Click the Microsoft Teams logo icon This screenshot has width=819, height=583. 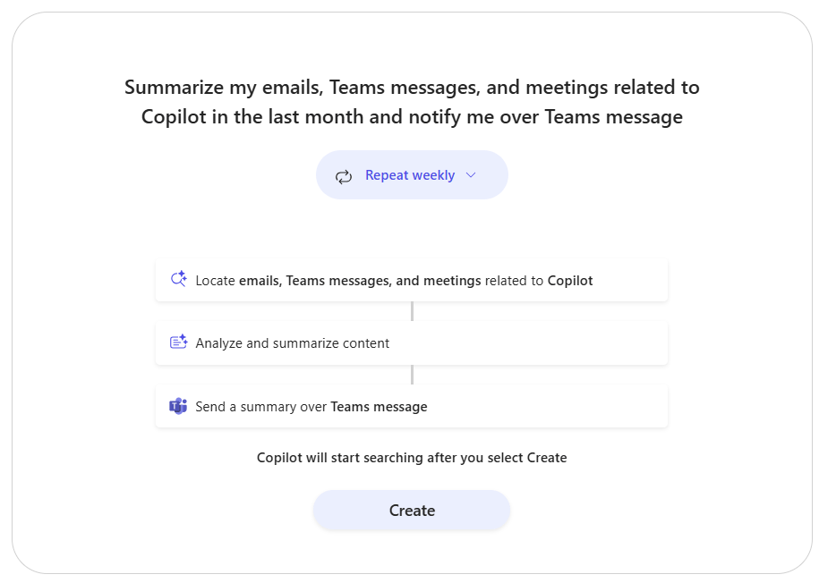178,406
